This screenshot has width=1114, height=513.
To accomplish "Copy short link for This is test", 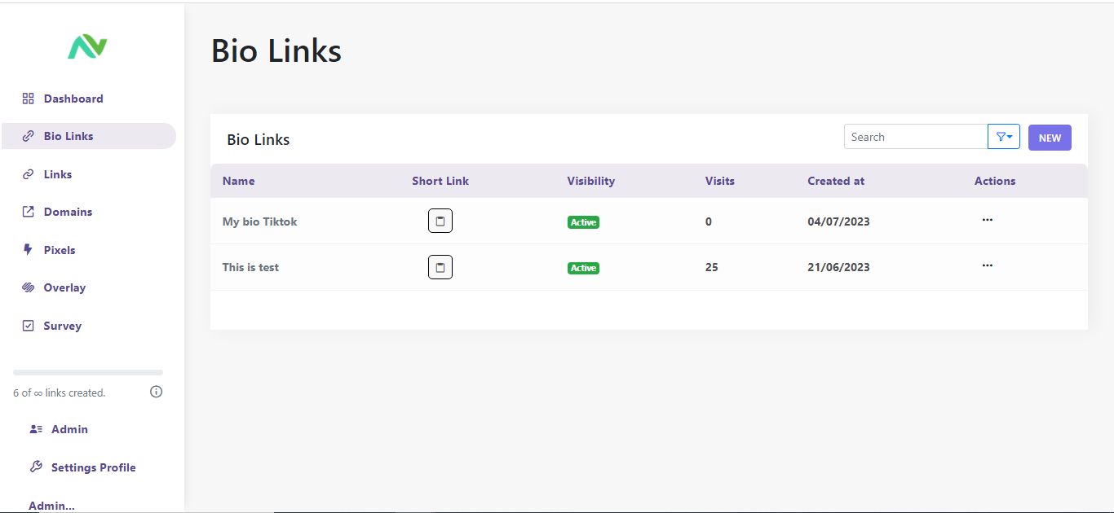I will [440, 267].
